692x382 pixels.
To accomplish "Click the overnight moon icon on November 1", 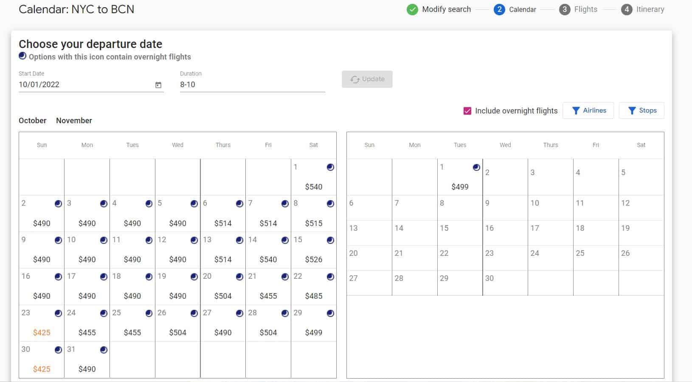I will pyautogui.click(x=476, y=167).
